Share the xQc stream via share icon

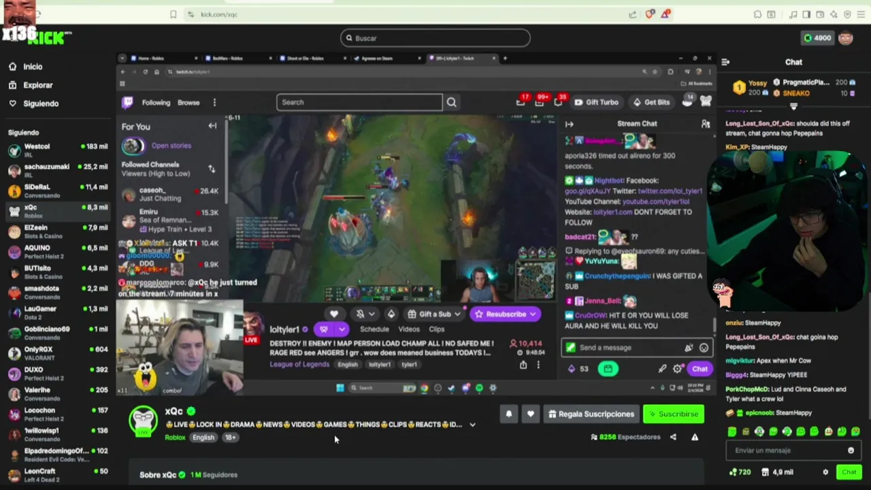(673, 437)
